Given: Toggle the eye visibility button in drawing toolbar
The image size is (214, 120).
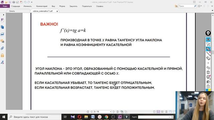Looking at the screenshot, I should [208, 39].
